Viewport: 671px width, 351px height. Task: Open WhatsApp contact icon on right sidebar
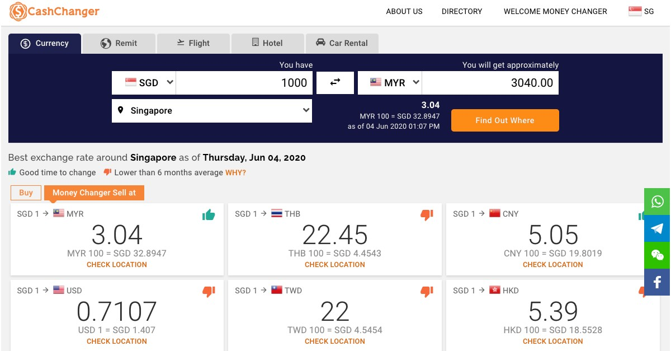tap(657, 202)
